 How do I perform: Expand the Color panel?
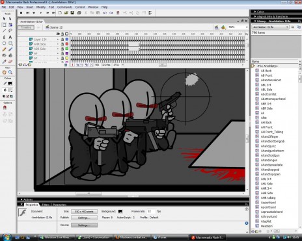pos(255,12)
